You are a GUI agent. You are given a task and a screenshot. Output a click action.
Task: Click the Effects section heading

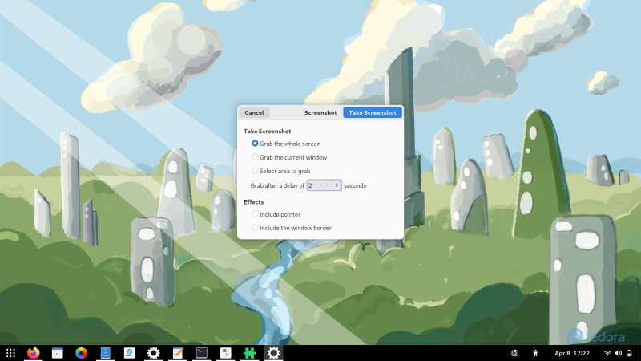(x=253, y=202)
